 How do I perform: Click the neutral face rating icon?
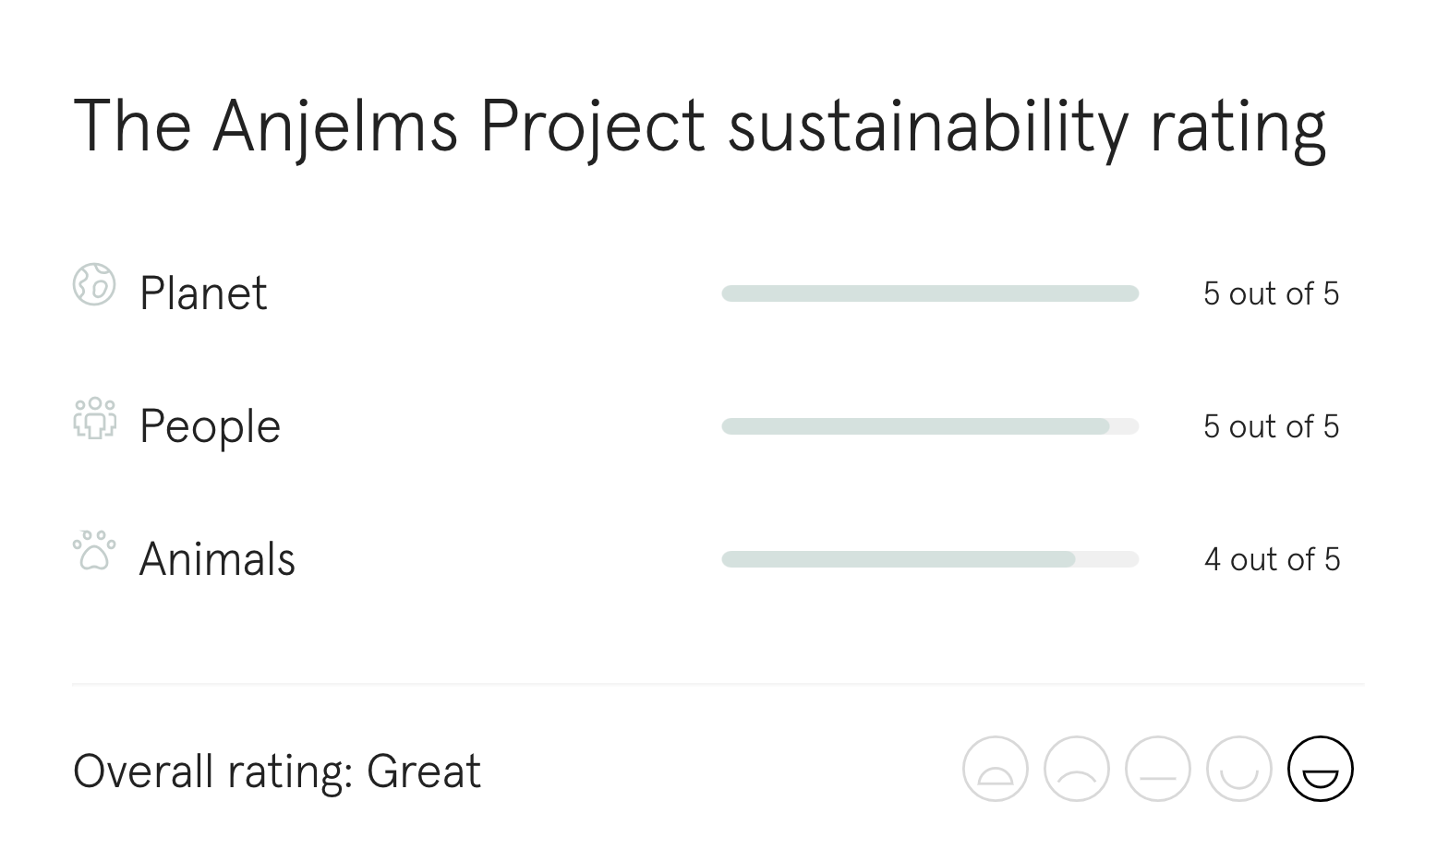1157,768
